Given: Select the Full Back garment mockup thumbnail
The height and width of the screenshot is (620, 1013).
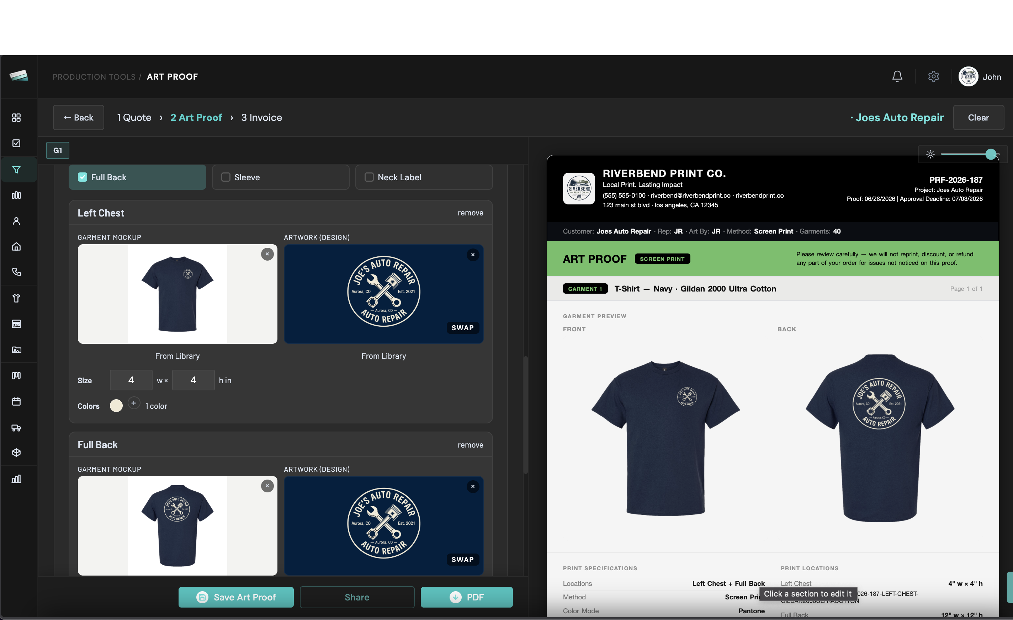Looking at the screenshot, I should 177,526.
